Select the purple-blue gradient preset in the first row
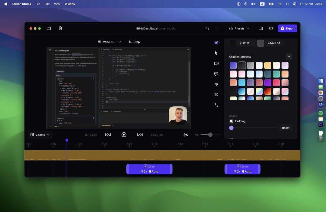 pos(233,65)
